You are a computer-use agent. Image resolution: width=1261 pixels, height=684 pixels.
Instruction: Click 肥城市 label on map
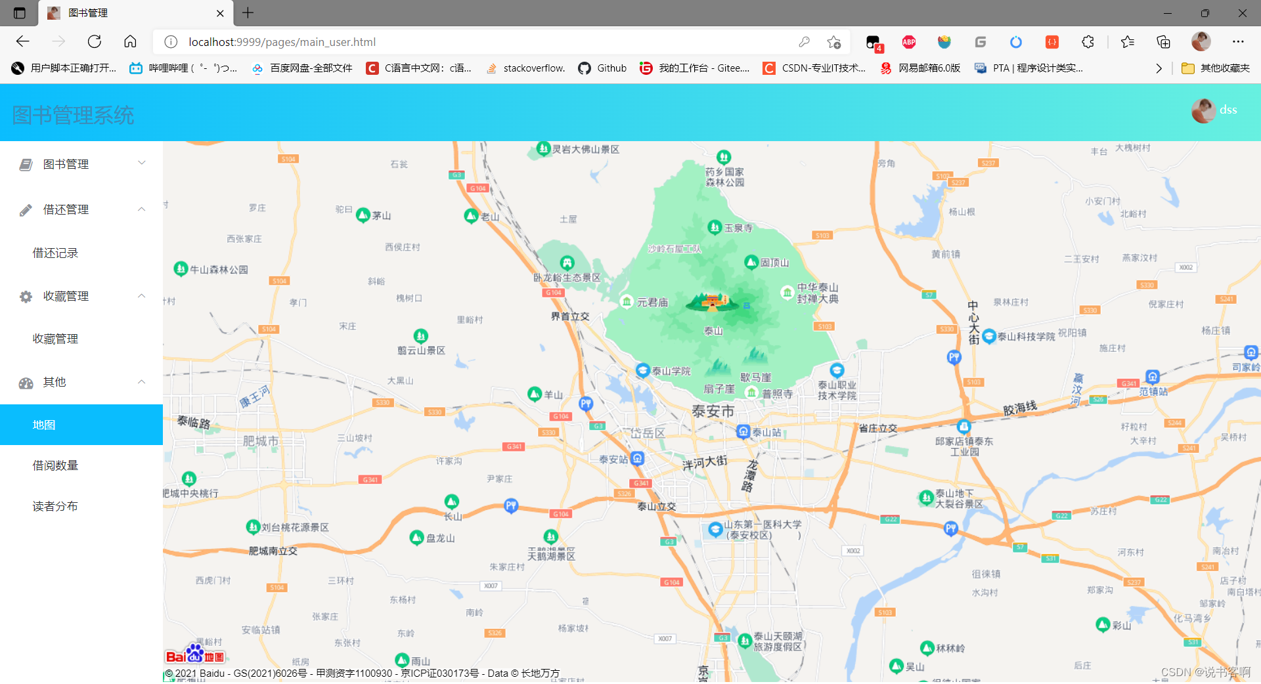(x=261, y=441)
